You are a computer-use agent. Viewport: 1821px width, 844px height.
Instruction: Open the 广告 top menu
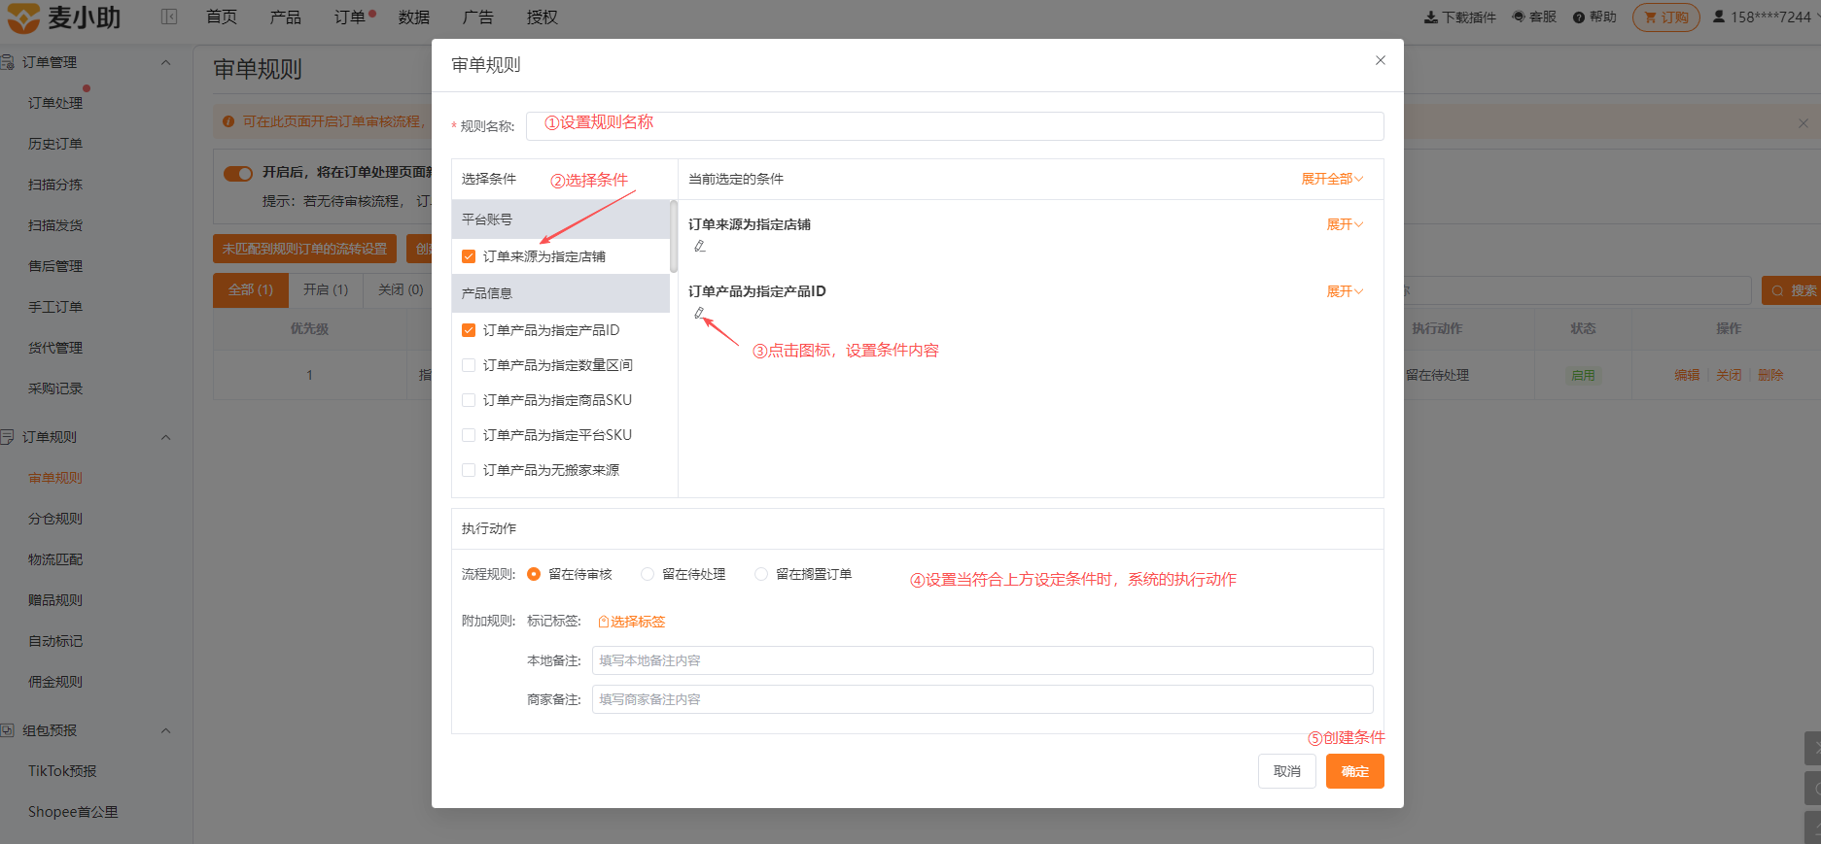pos(478,17)
